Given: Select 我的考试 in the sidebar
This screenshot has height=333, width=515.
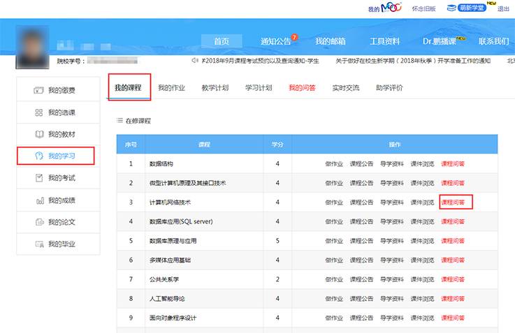Looking at the screenshot, I should tap(61, 178).
